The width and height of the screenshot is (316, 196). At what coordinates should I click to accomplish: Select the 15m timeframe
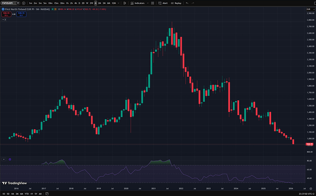tap(56, 3)
